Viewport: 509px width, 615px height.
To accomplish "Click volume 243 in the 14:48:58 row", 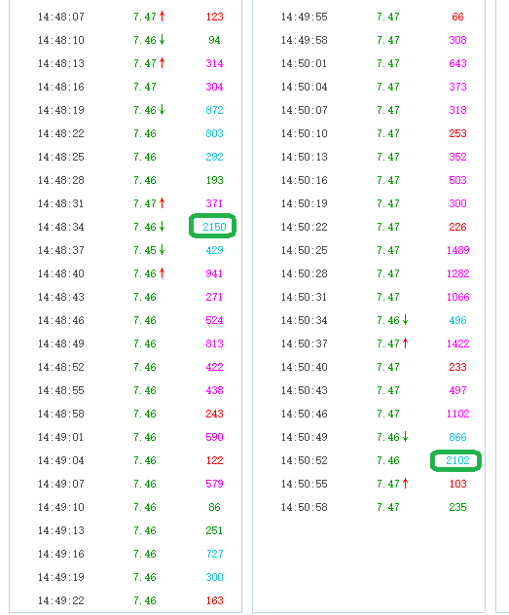I will (214, 414).
